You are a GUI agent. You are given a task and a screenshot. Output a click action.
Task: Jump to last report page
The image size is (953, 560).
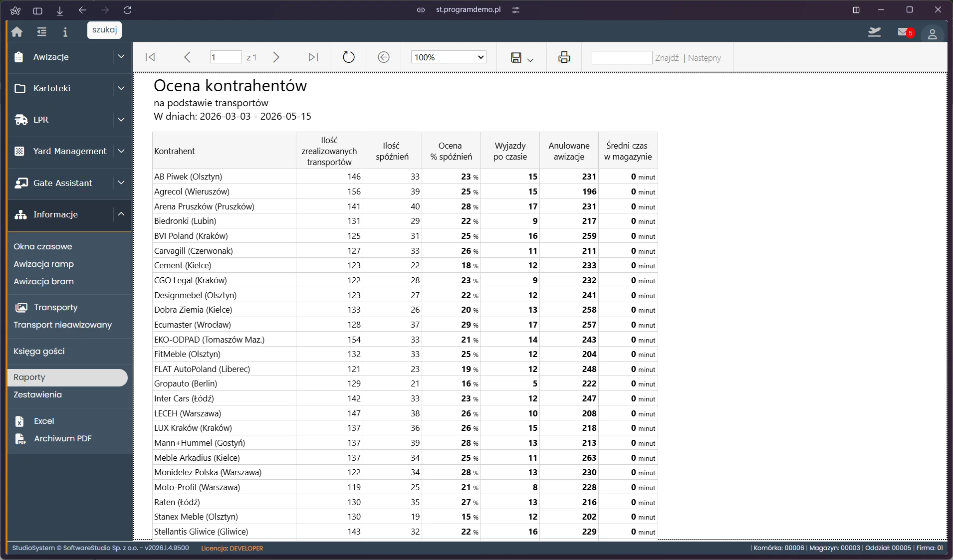[313, 57]
